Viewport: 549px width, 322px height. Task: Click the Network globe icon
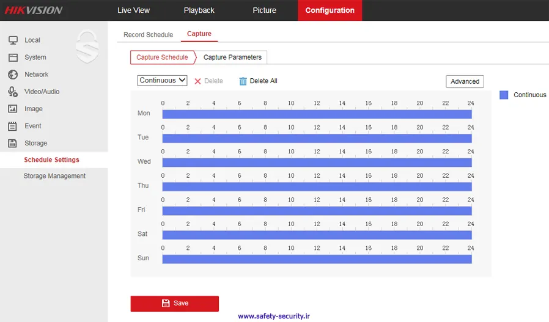(12, 75)
